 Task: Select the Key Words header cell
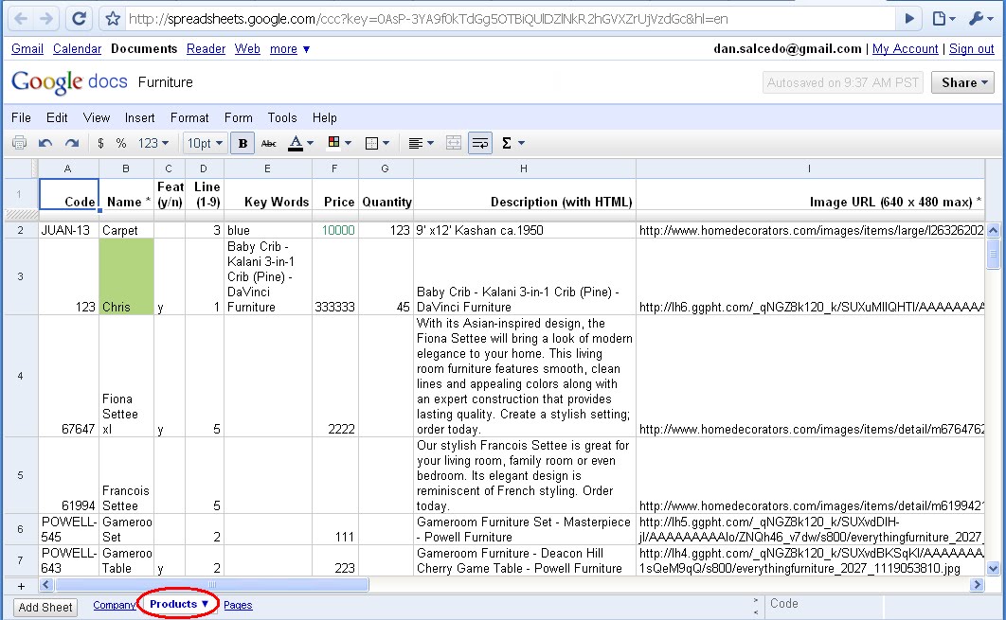267,194
